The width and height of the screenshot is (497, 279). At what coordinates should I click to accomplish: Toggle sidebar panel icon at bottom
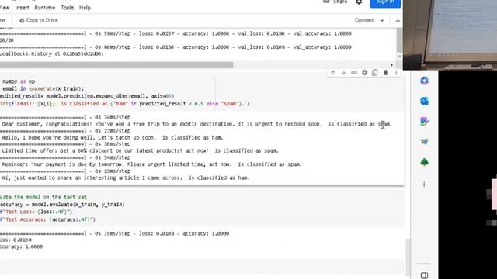pyautogui.click(x=424, y=275)
